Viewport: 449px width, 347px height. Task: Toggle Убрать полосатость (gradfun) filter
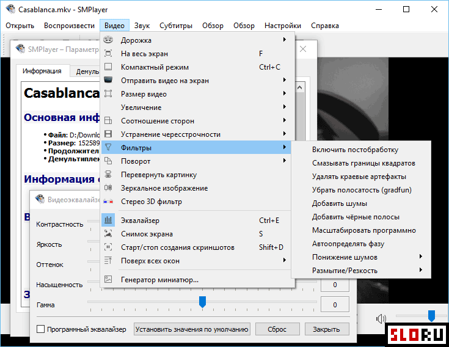pos(361,190)
